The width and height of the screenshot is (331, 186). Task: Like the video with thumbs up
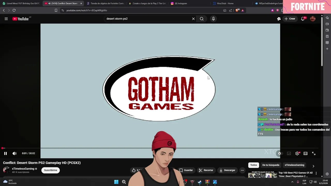click(134, 170)
